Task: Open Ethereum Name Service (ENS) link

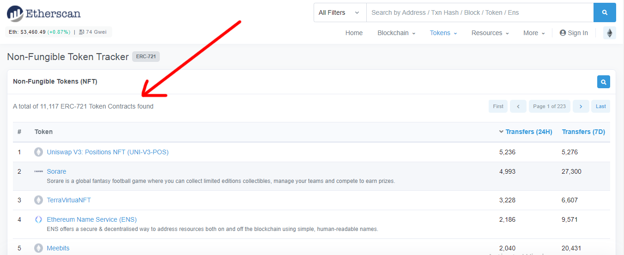Action: [x=92, y=219]
